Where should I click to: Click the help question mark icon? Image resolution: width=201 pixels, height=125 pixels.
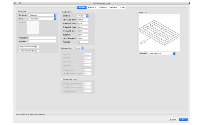pyautogui.click(x=189, y=3)
